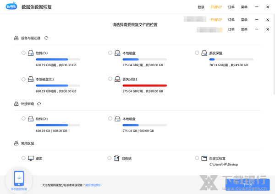Click the text 275.04 GB | 580.00 GB
The height and width of the screenshot is (194, 275).
click(x=138, y=131)
